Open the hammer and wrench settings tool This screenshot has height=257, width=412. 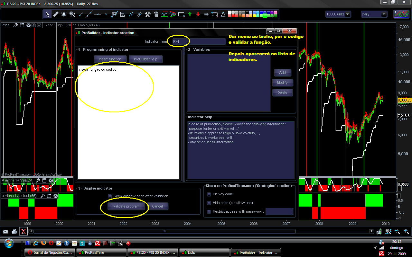[x=148, y=14]
